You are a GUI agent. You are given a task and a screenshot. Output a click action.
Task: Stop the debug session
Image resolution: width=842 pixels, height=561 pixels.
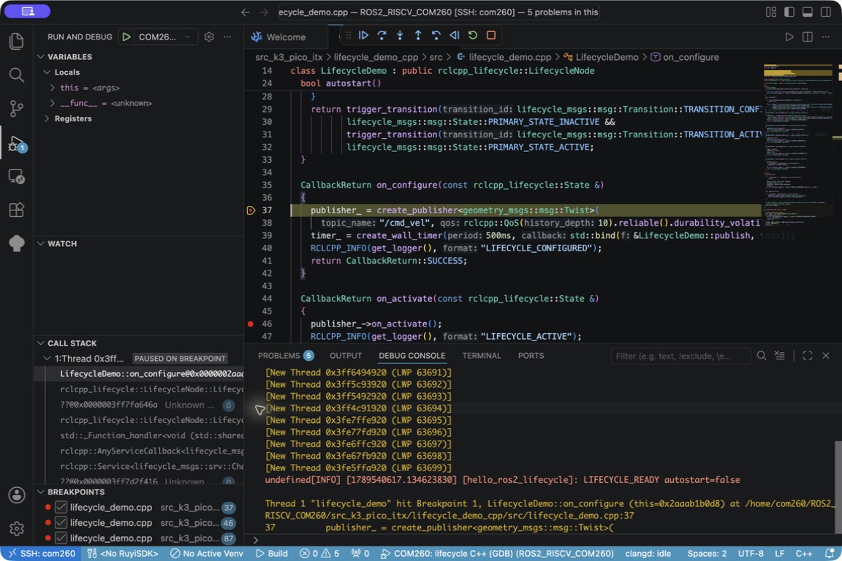tap(491, 36)
